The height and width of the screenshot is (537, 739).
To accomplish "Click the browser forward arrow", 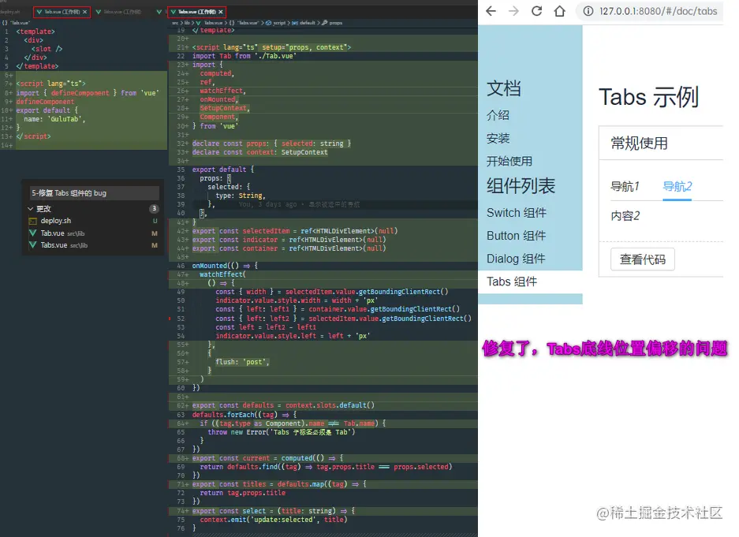I will click(x=513, y=11).
